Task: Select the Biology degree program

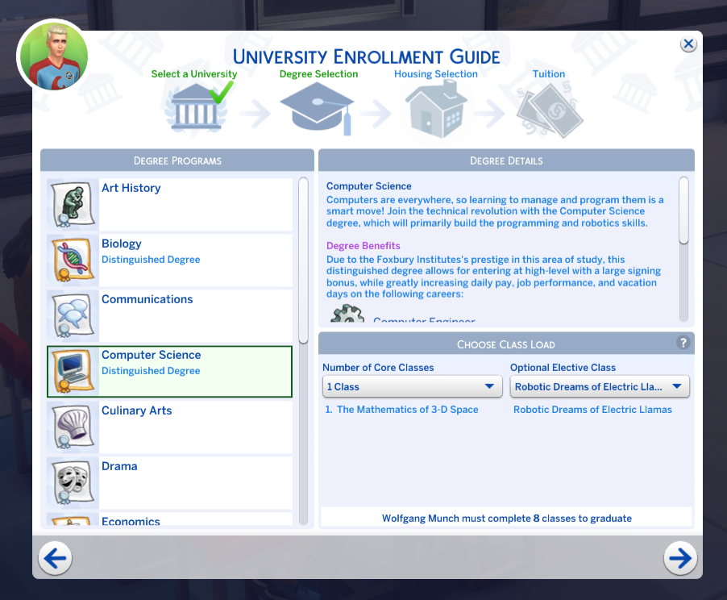Action: [170, 260]
